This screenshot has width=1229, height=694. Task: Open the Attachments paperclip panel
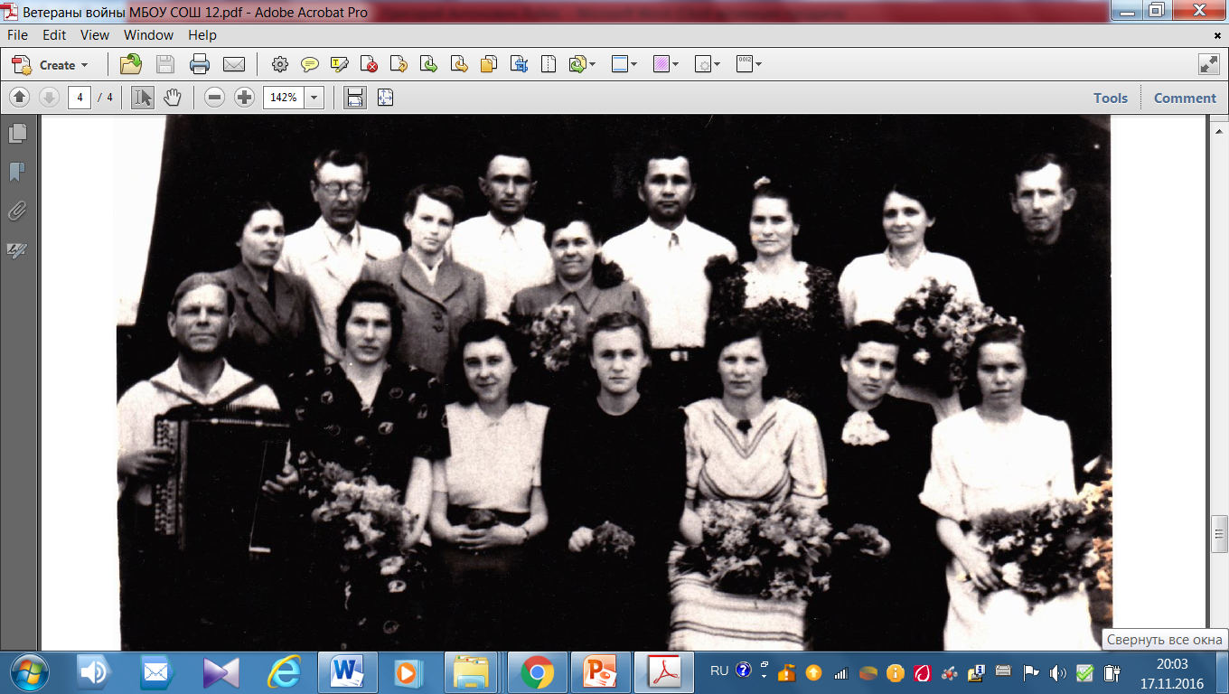coord(17,212)
